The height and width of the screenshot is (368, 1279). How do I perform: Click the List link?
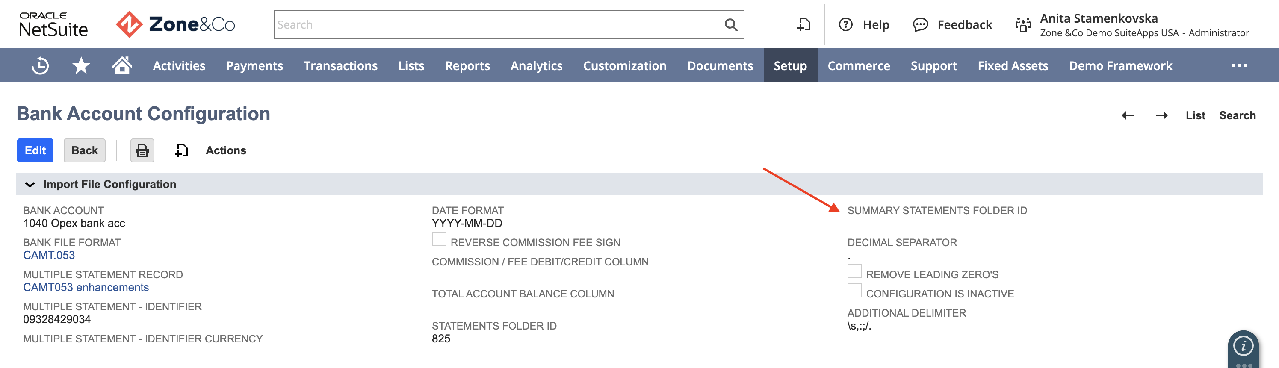1196,115
